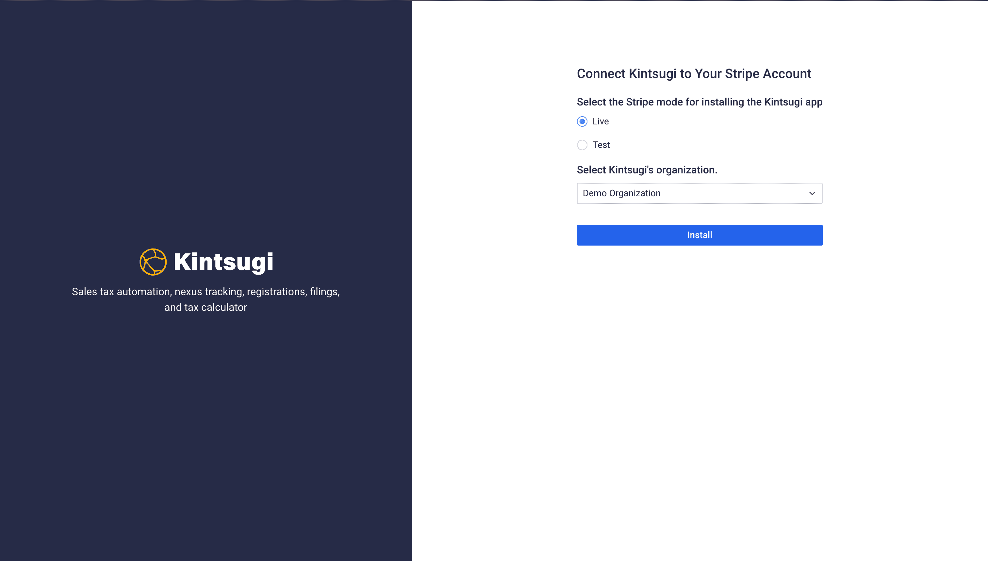Click the Stripe mode selection heading
The width and height of the screenshot is (988, 561).
[x=699, y=102]
